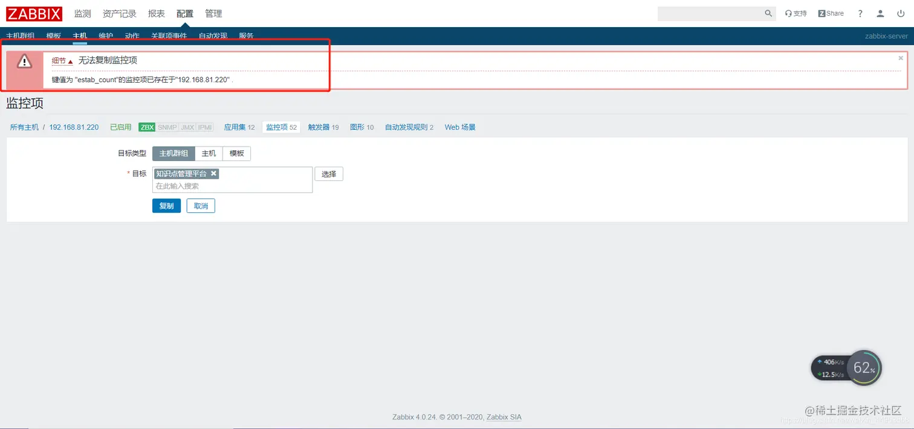Click the IPMI availability badge
The width and height of the screenshot is (914, 429).
tap(205, 127)
